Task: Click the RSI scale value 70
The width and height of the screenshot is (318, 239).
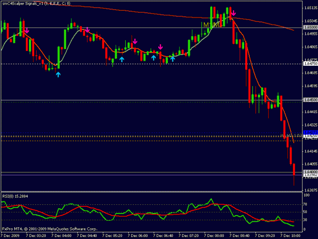Action: (306, 204)
